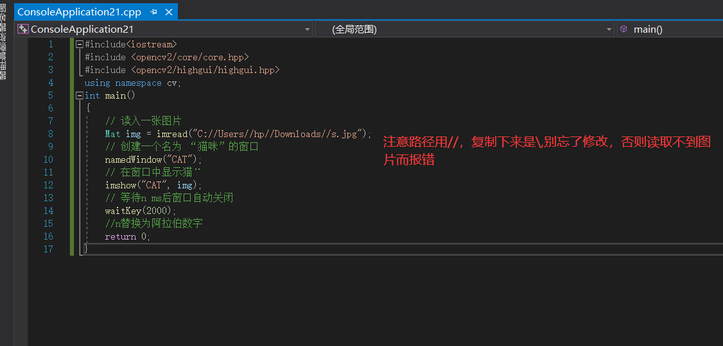This screenshot has height=346, width=723.
Task: Open the vertical side panel tab on left edge
Action: [x=3, y=40]
